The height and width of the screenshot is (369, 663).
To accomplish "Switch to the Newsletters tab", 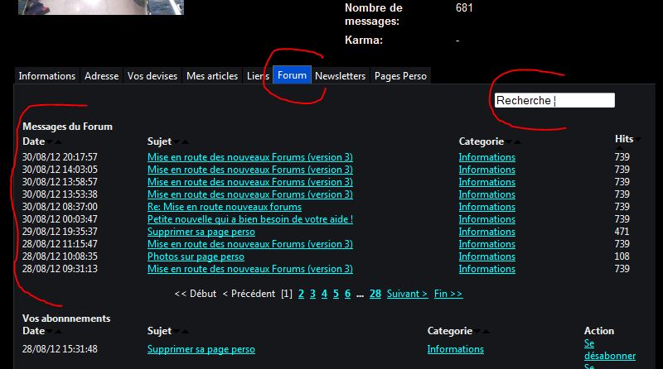I will (340, 76).
